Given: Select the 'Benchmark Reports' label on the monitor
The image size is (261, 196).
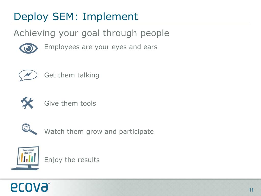Looking at the screenshot, I should click(x=28, y=151).
